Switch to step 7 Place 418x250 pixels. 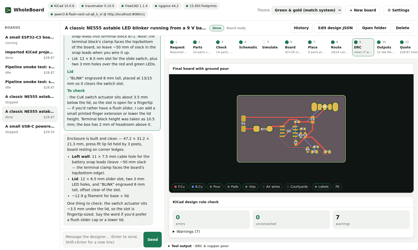tap(317, 47)
